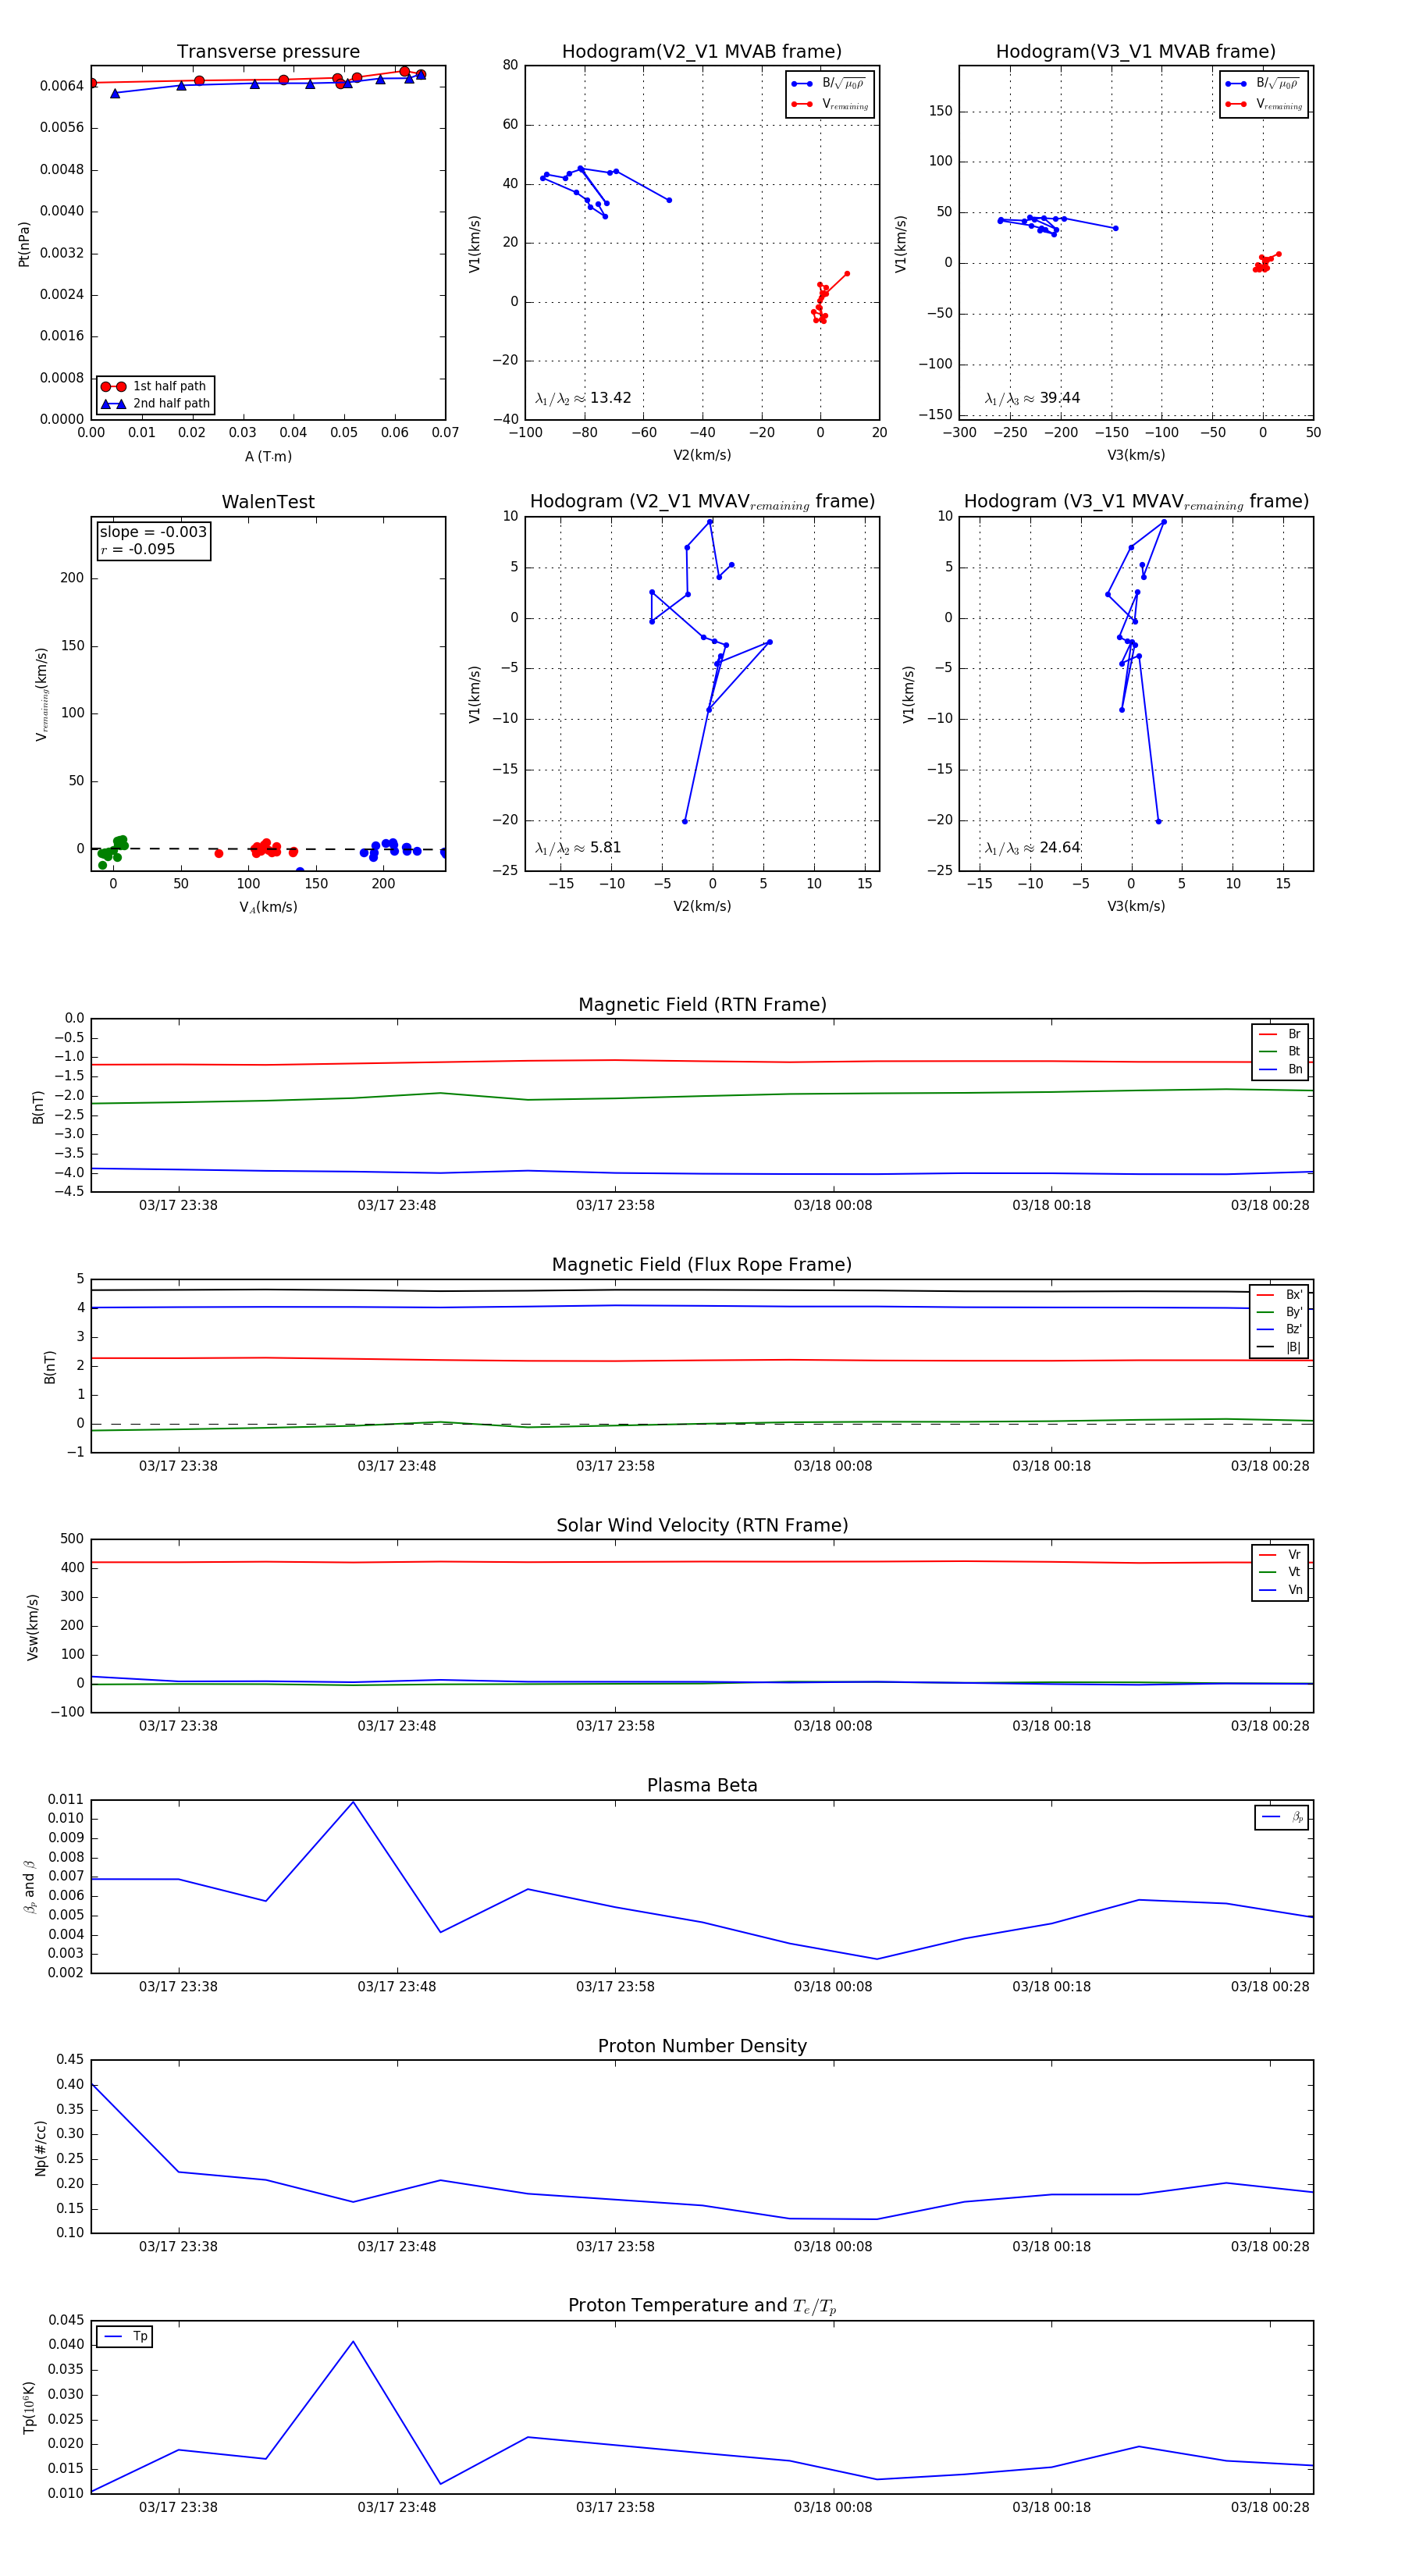Click the 'Transverse pressure' plot title

coord(268,52)
